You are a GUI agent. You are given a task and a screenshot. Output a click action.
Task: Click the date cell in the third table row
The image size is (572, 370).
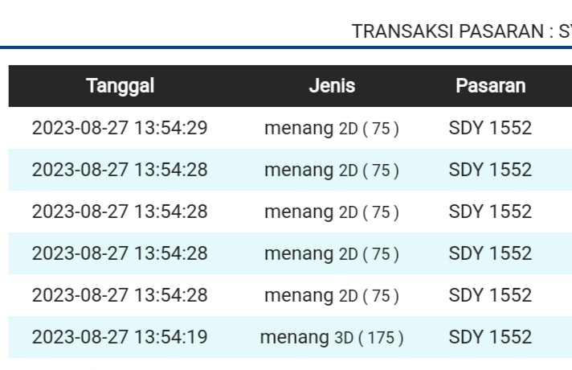click(x=120, y=212)
